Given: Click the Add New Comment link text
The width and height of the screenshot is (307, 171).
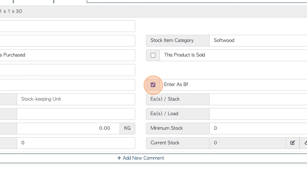Looking at the screenshot, I should point(143,158).
